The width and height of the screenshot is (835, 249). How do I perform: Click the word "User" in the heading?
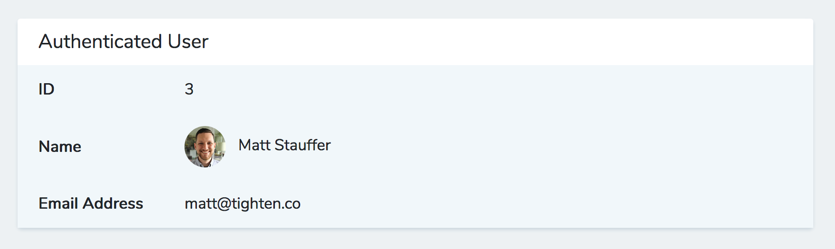coord(188,41)
